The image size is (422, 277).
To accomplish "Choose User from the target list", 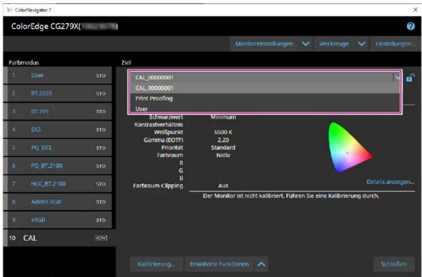I will click(265, 109).
